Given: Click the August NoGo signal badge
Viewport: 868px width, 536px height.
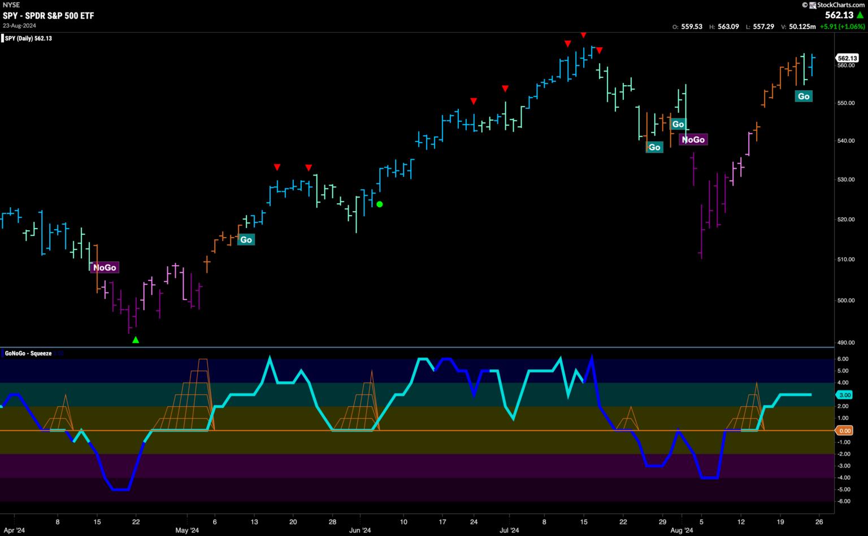Looking at the screenshot, I should point(693,139).
